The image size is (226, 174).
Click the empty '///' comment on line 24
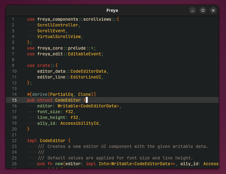click(41, 152)
